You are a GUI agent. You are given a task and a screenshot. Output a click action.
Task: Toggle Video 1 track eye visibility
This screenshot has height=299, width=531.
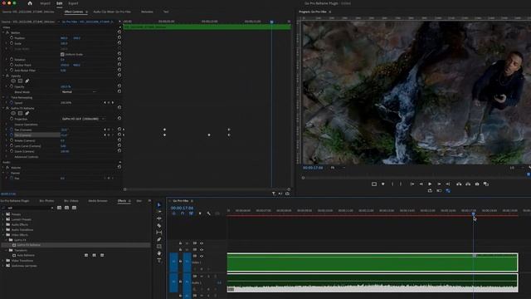click(x=202, y=257)
